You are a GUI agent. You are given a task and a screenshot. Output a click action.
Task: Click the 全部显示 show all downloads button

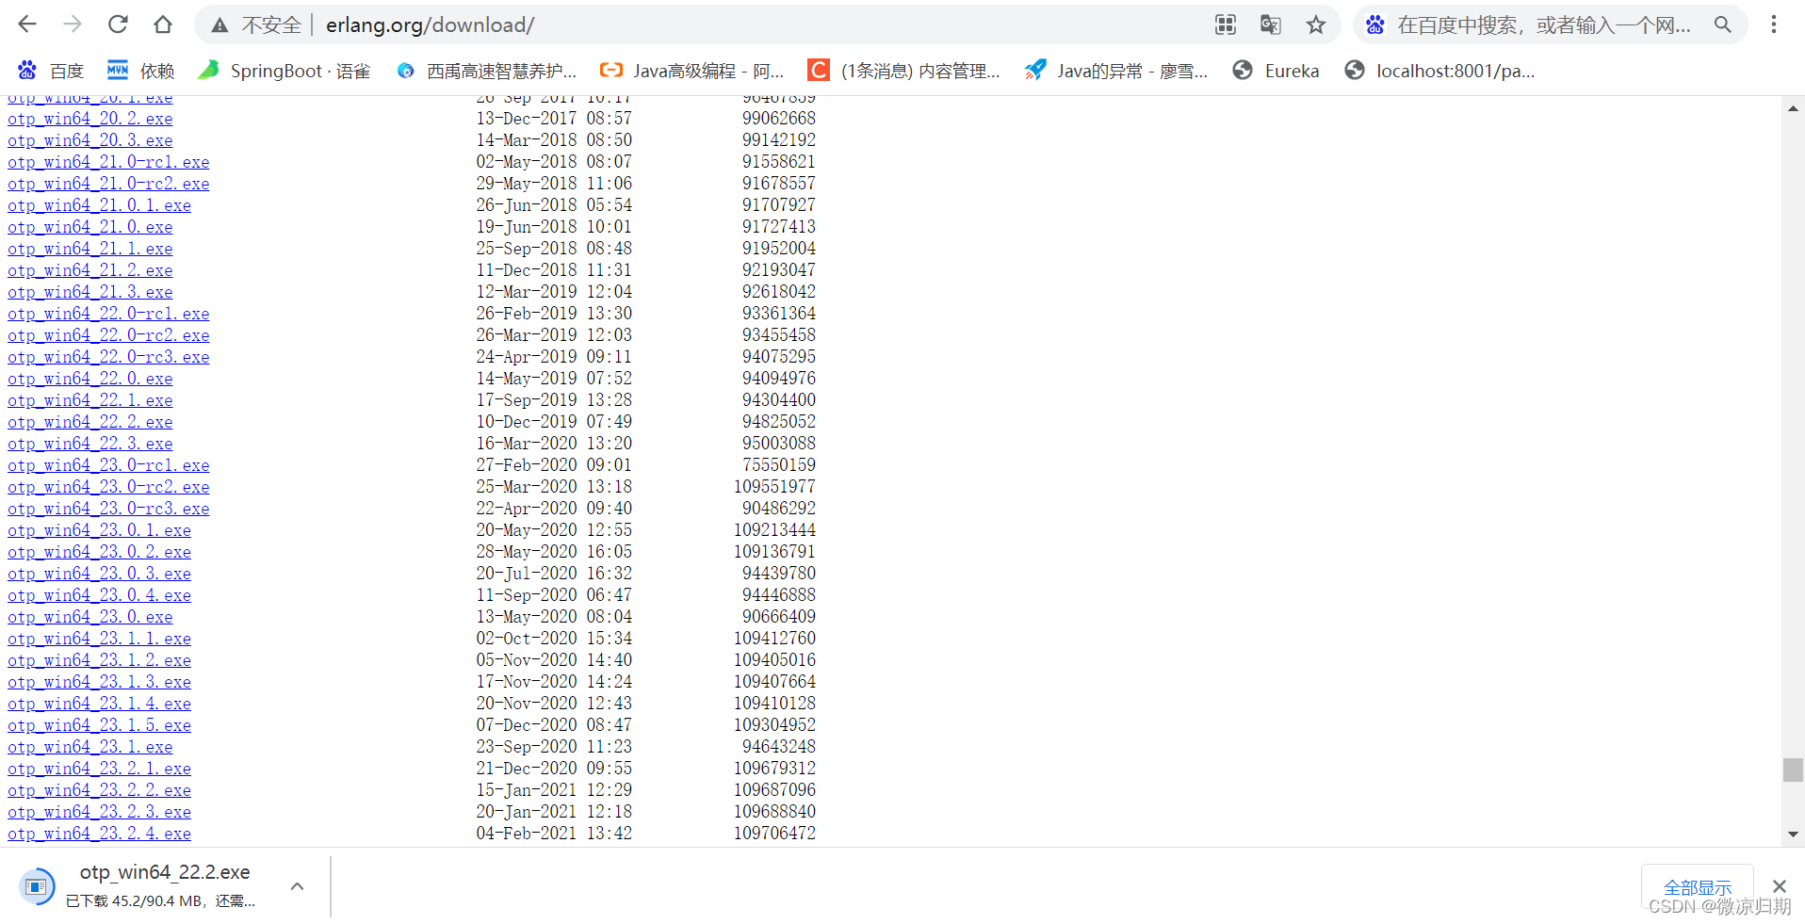point(1697,887)
